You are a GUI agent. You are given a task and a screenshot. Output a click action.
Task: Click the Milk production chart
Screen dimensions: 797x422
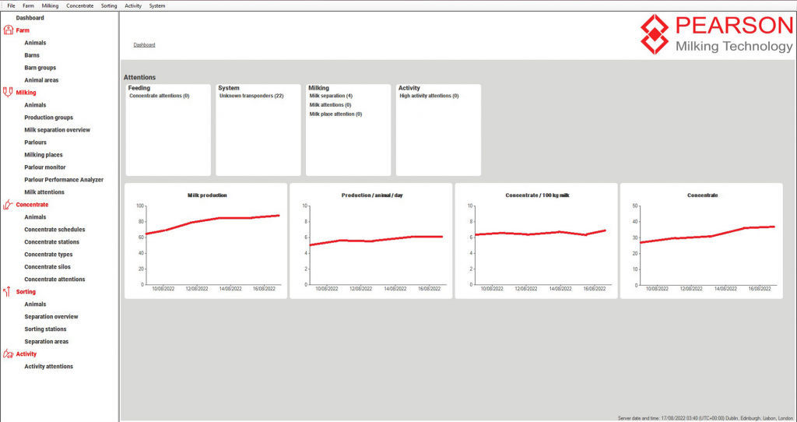(206, 241)
